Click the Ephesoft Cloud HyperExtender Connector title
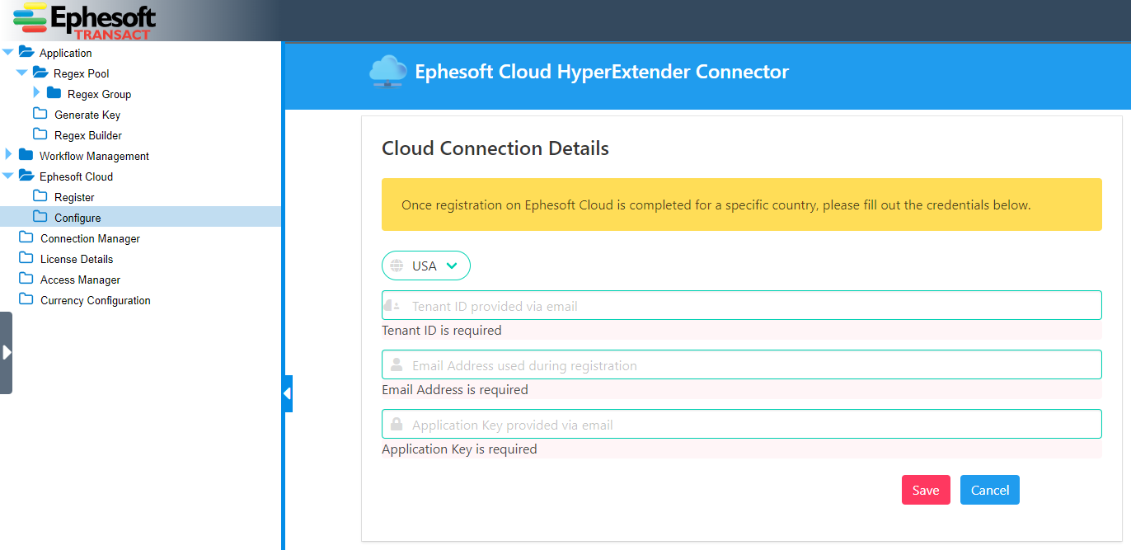The image size is (1131, 550). [602, 72]
